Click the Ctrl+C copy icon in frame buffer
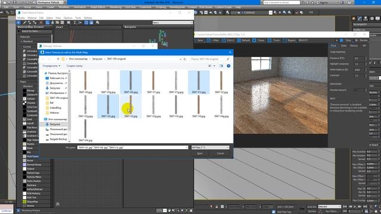The height and width of the screenshot is (214, 381). [224, 40]
